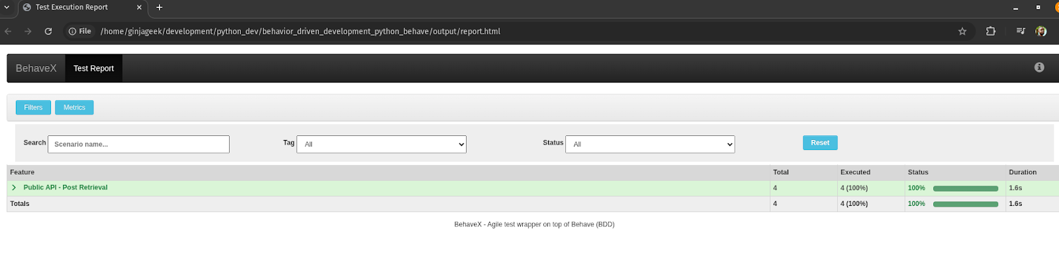Open the browser extensions puzzle icon

click(x=990, y=31)
